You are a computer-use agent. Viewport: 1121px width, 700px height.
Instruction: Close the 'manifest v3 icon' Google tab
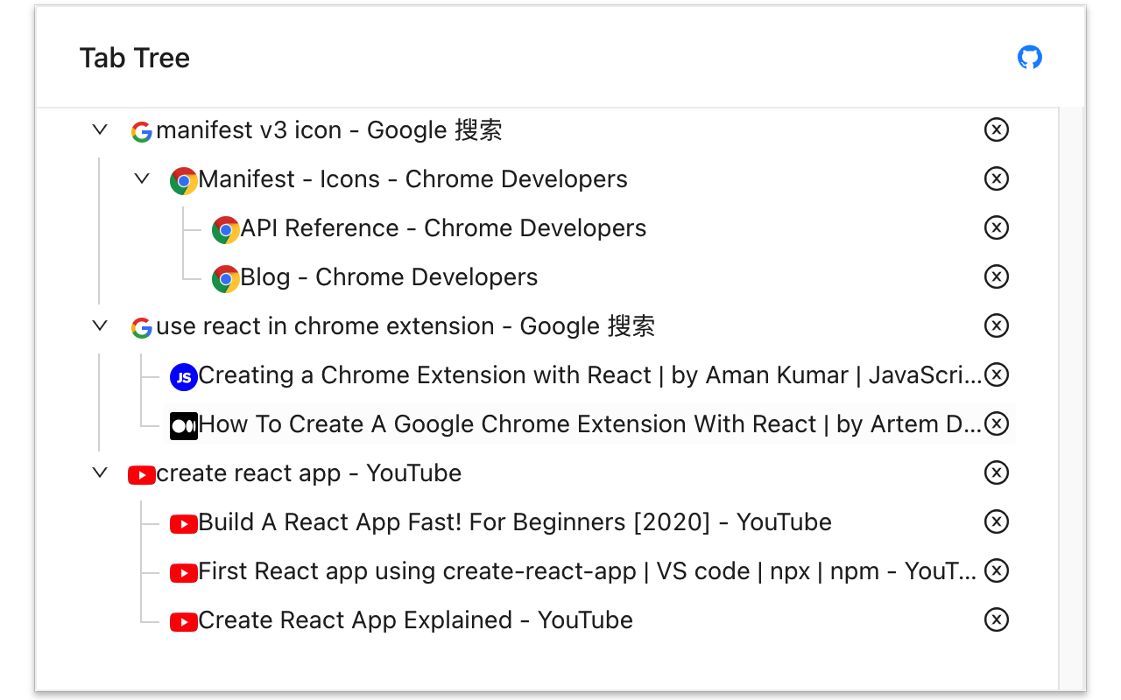click(997, 129)
